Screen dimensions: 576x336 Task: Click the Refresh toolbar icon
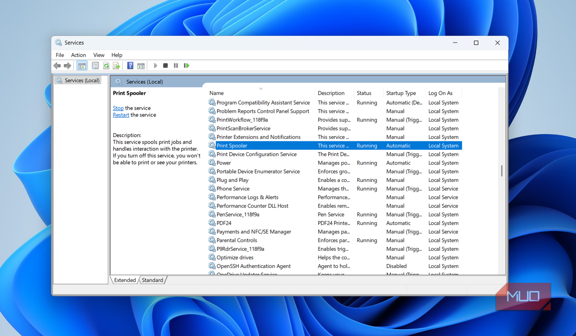coord(106,66)
